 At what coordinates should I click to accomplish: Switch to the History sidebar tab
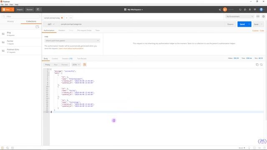click(x=10, y=21)
